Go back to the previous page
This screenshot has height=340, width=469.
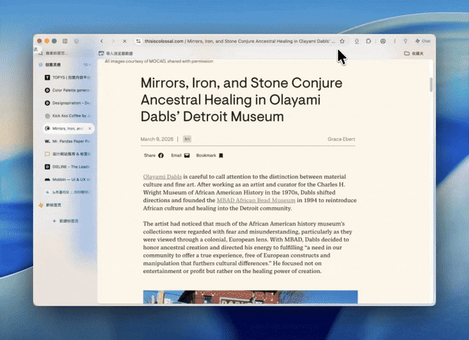tap(102, 41)
